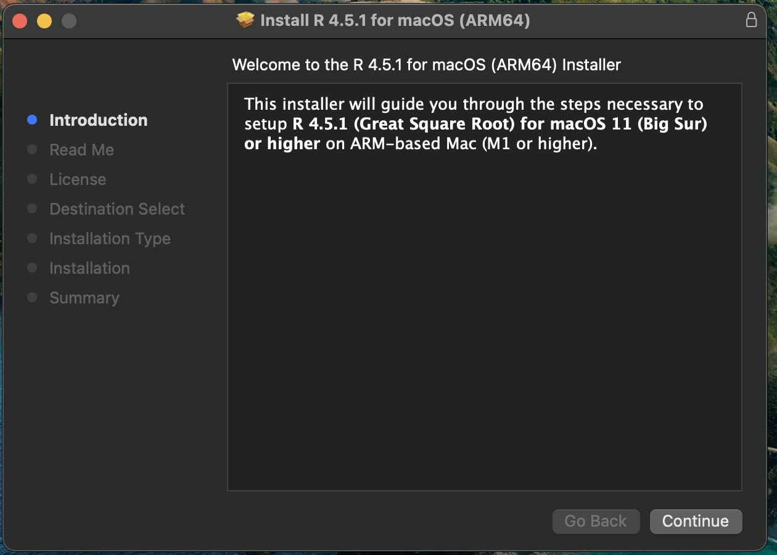Click the Installation Type step bullet
The image size is (777, 555).
(x=32, y=239)
